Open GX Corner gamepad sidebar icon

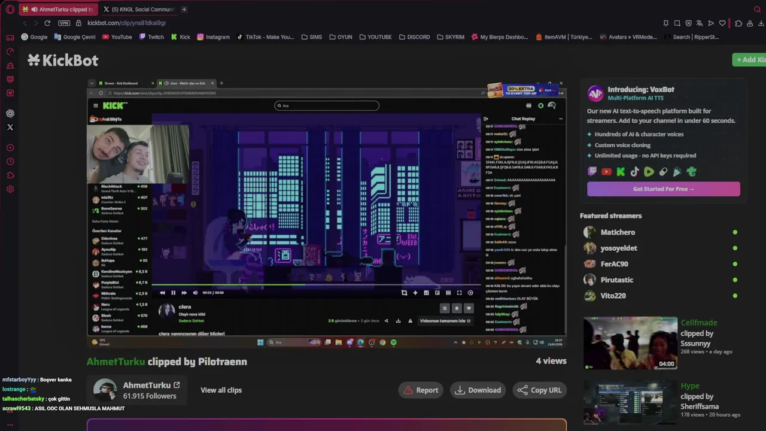pyautogui.click(x=10, y=38)
